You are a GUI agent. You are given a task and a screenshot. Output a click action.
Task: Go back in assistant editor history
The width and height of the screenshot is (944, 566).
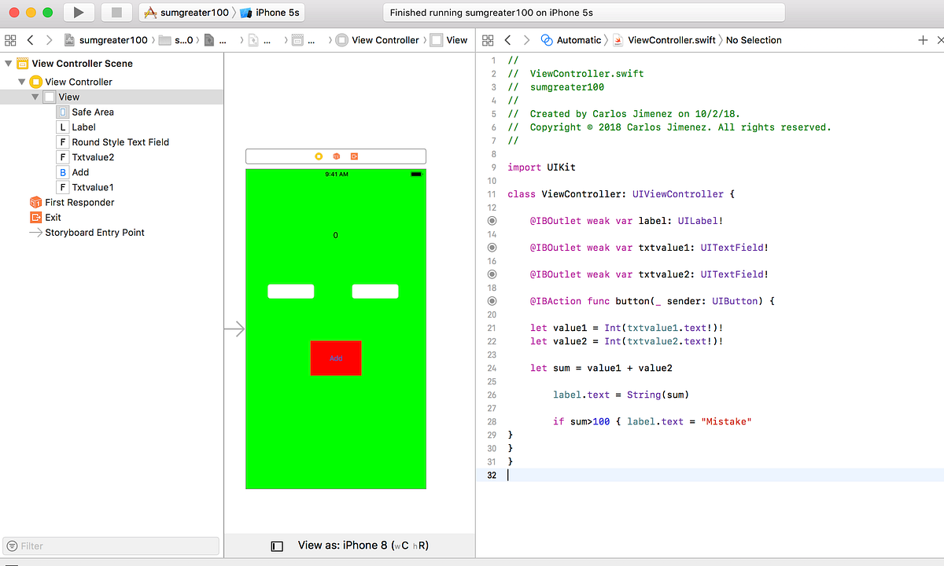coord(507,40)
